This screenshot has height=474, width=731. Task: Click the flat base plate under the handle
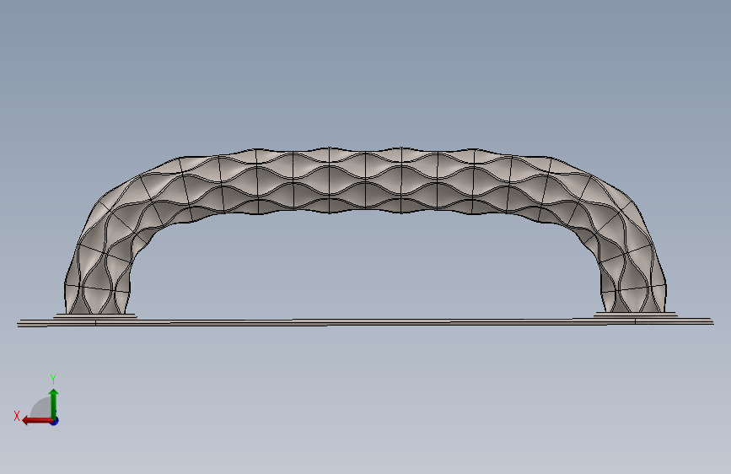(x=366, y=322)
